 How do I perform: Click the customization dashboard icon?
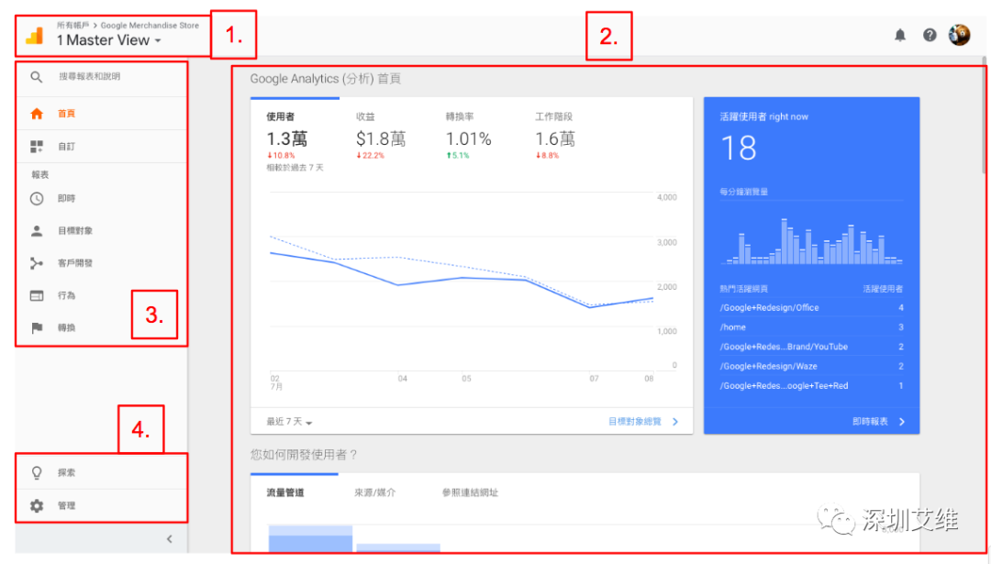click(x=37, y=147)
